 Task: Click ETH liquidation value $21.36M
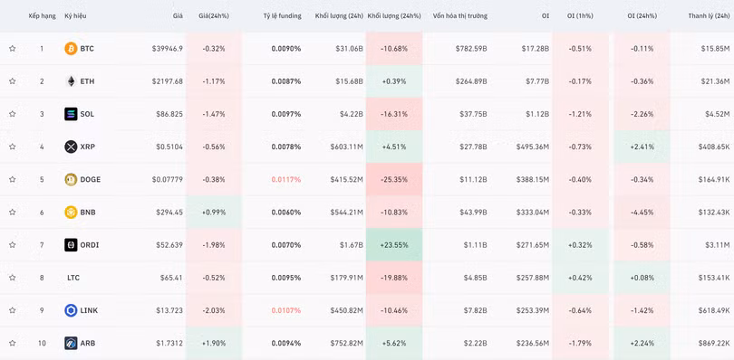click(715, 81)
